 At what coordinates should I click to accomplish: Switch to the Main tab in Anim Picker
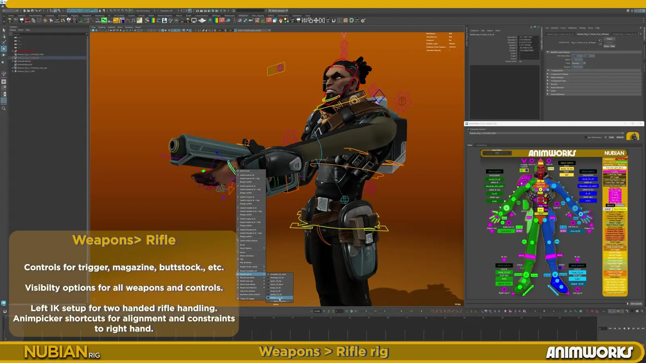[x=470, y=145]
